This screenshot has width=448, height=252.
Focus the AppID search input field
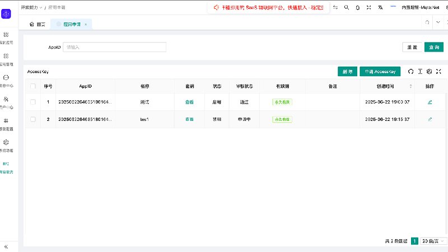pyautogui.click(x=114, y=47)
